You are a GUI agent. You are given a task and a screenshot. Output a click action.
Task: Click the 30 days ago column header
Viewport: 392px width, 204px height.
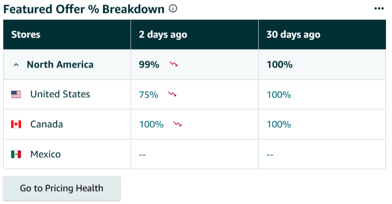point(293,35)
